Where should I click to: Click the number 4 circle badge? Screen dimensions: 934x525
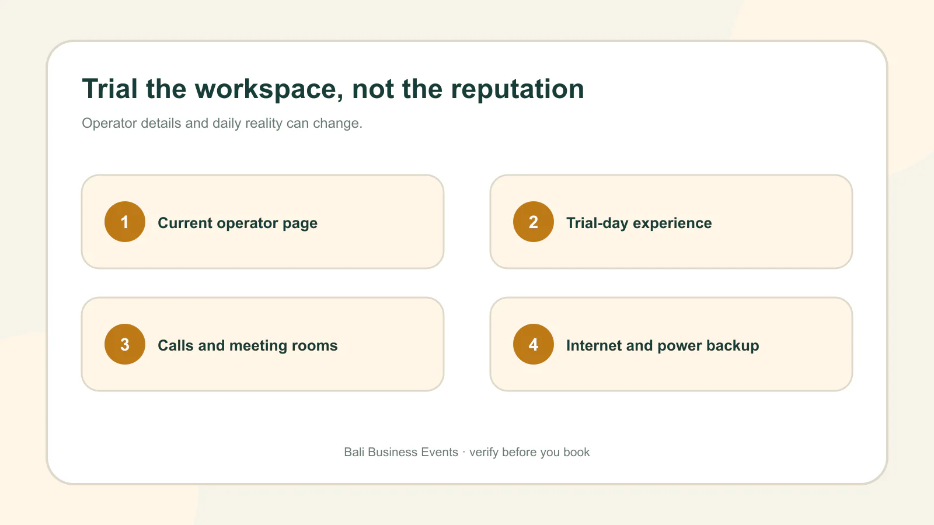click(x=534, y=344)
